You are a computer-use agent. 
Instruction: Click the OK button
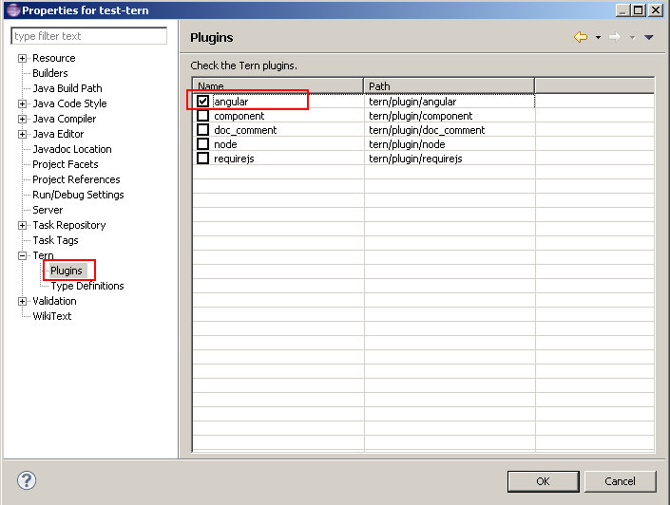coord(543,481)
